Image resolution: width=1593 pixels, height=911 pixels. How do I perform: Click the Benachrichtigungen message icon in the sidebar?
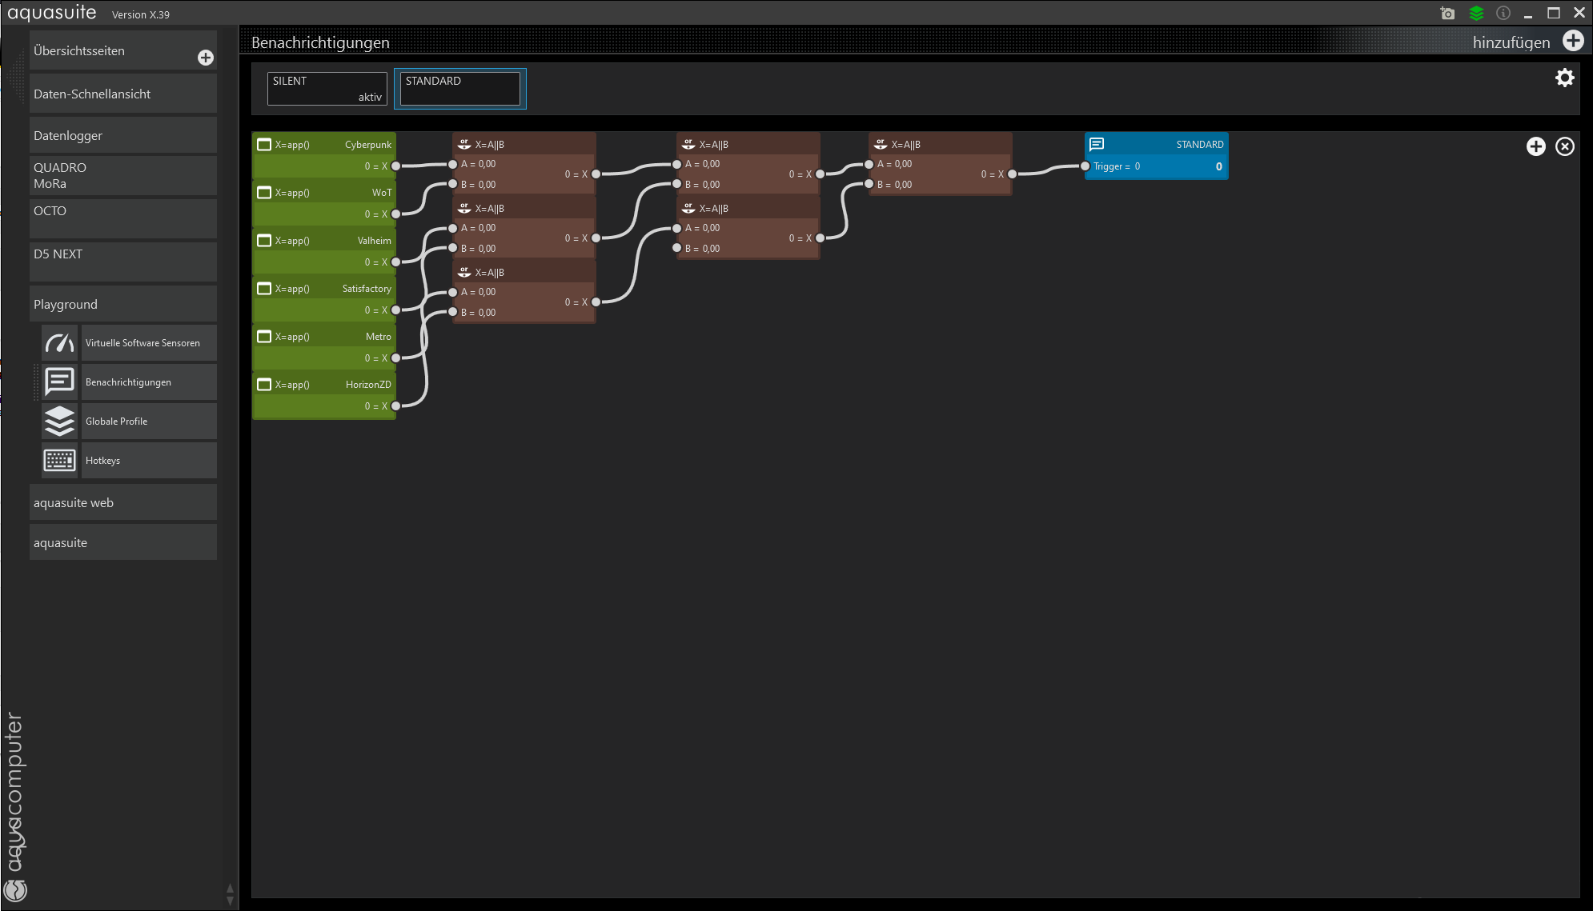pos(59,382)
